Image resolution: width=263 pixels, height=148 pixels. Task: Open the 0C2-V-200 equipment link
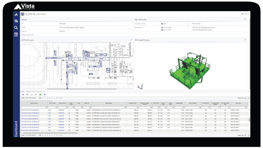[x=168, y=27]
